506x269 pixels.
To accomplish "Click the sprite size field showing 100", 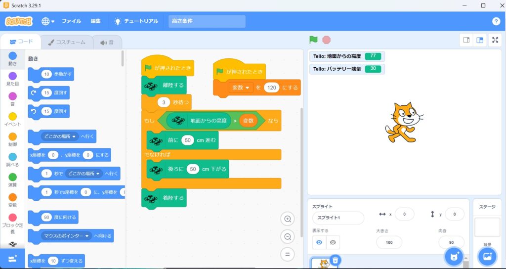I will [x=389, y=242].
